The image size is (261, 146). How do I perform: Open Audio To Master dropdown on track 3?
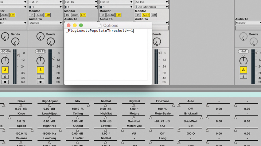tap(46, 23)
